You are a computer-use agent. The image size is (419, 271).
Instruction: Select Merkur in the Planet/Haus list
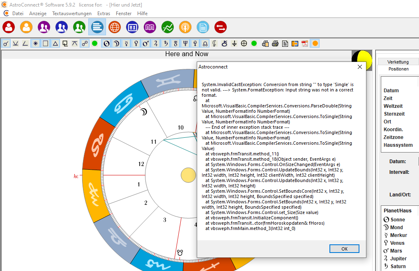pyautogui.click(x=396, y=235)
